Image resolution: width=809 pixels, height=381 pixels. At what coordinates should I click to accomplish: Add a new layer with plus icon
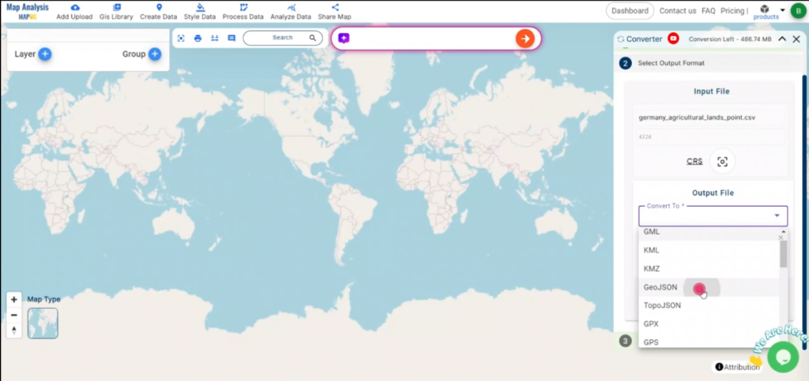[45, 54]
